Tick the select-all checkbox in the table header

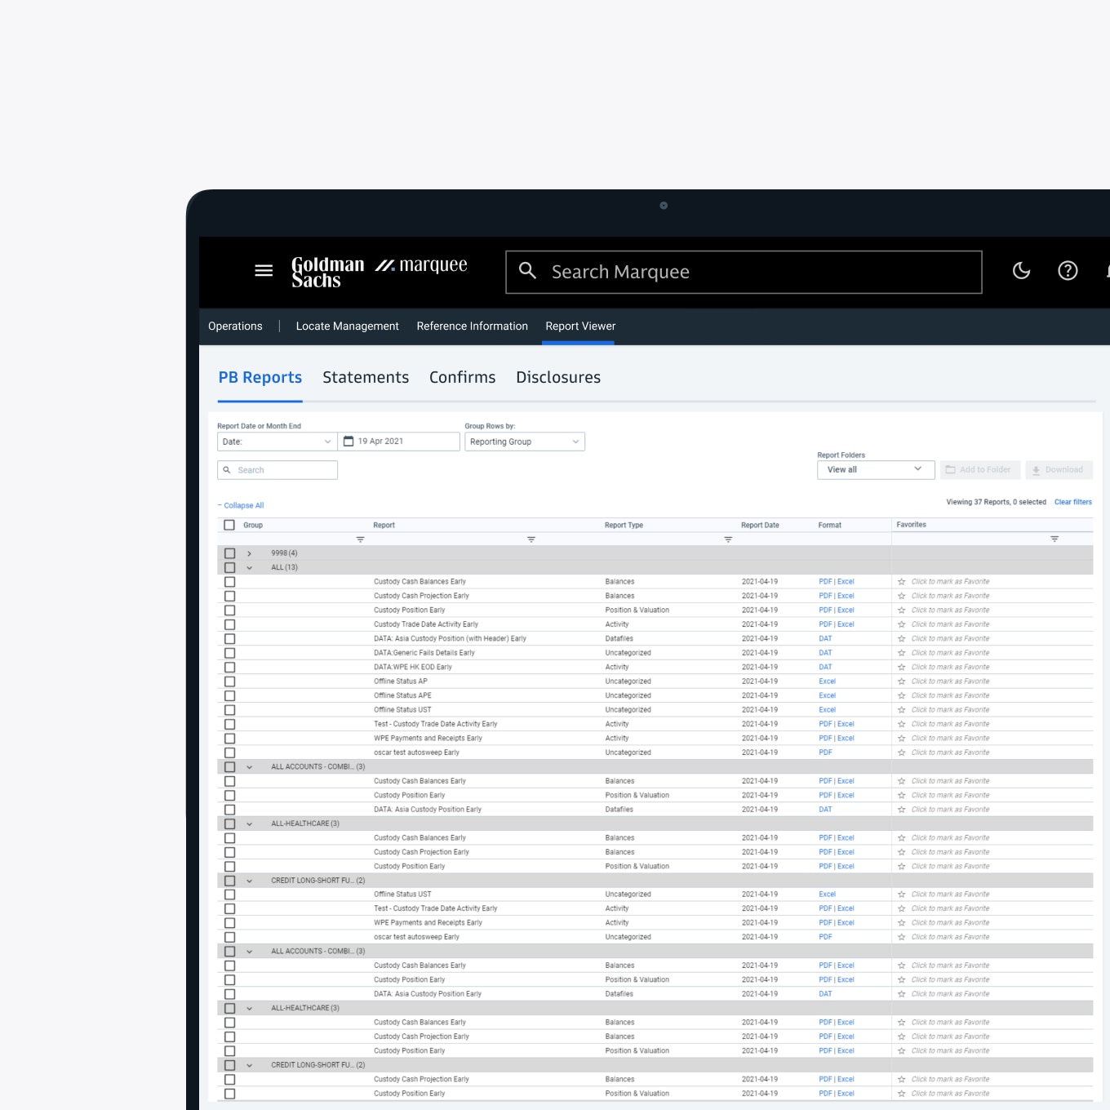[229, 526]
